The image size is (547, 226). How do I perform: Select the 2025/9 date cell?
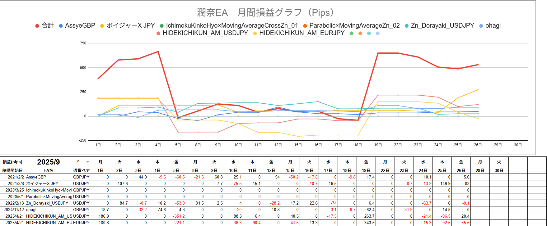tap(49, 162)
